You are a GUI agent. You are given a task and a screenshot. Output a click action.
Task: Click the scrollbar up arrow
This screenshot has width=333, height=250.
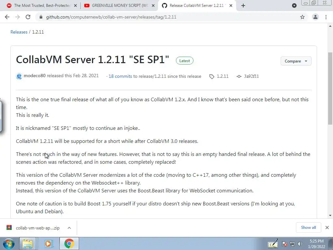tap(330, 26)
